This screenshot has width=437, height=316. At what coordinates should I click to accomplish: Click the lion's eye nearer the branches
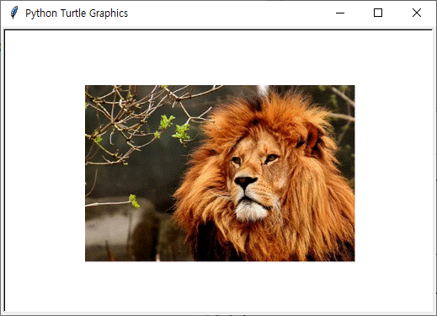[x=237, y=160]
